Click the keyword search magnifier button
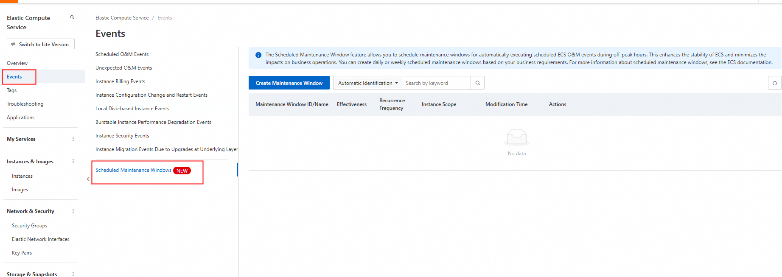The width and height of the screenshot is (782, 277). click(x=477, y=83)
